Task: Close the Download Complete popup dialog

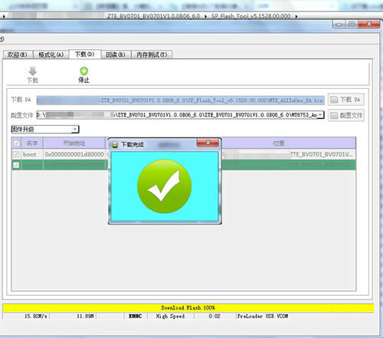Action: click(x=208, y=143)
